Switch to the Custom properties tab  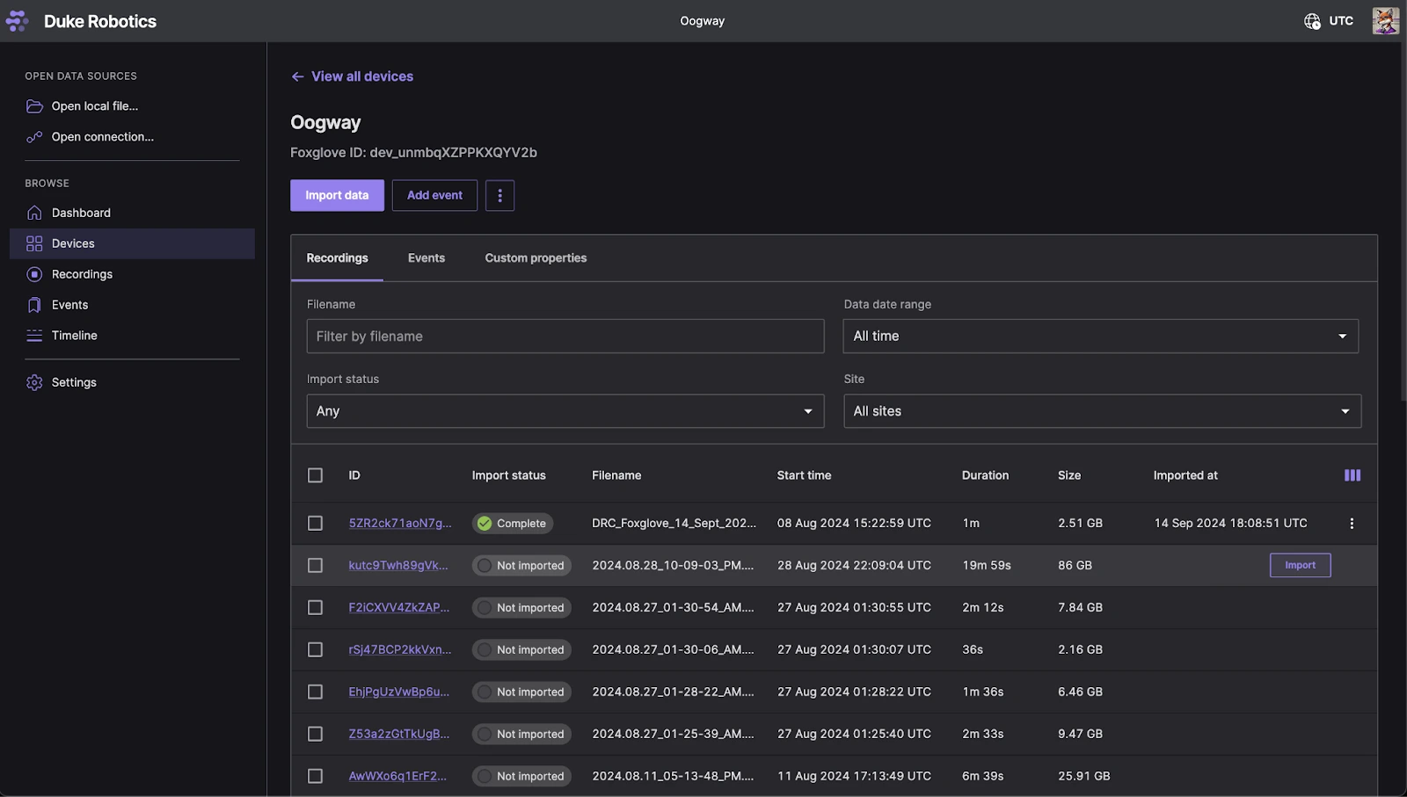536,258
